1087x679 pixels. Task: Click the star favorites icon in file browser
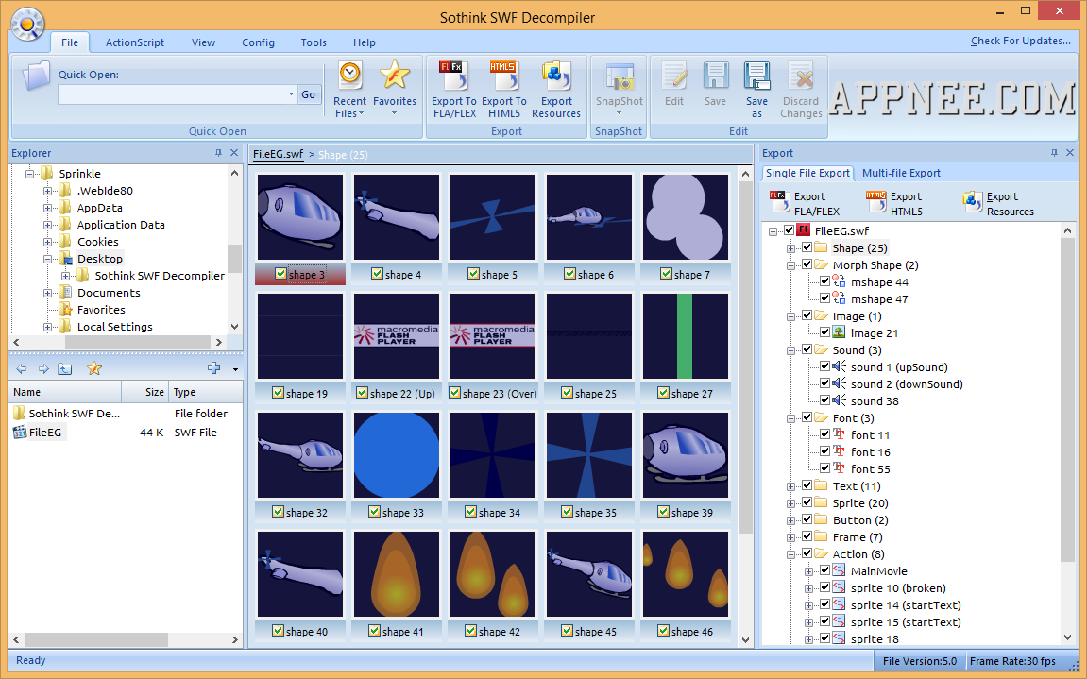pos(94,369)
